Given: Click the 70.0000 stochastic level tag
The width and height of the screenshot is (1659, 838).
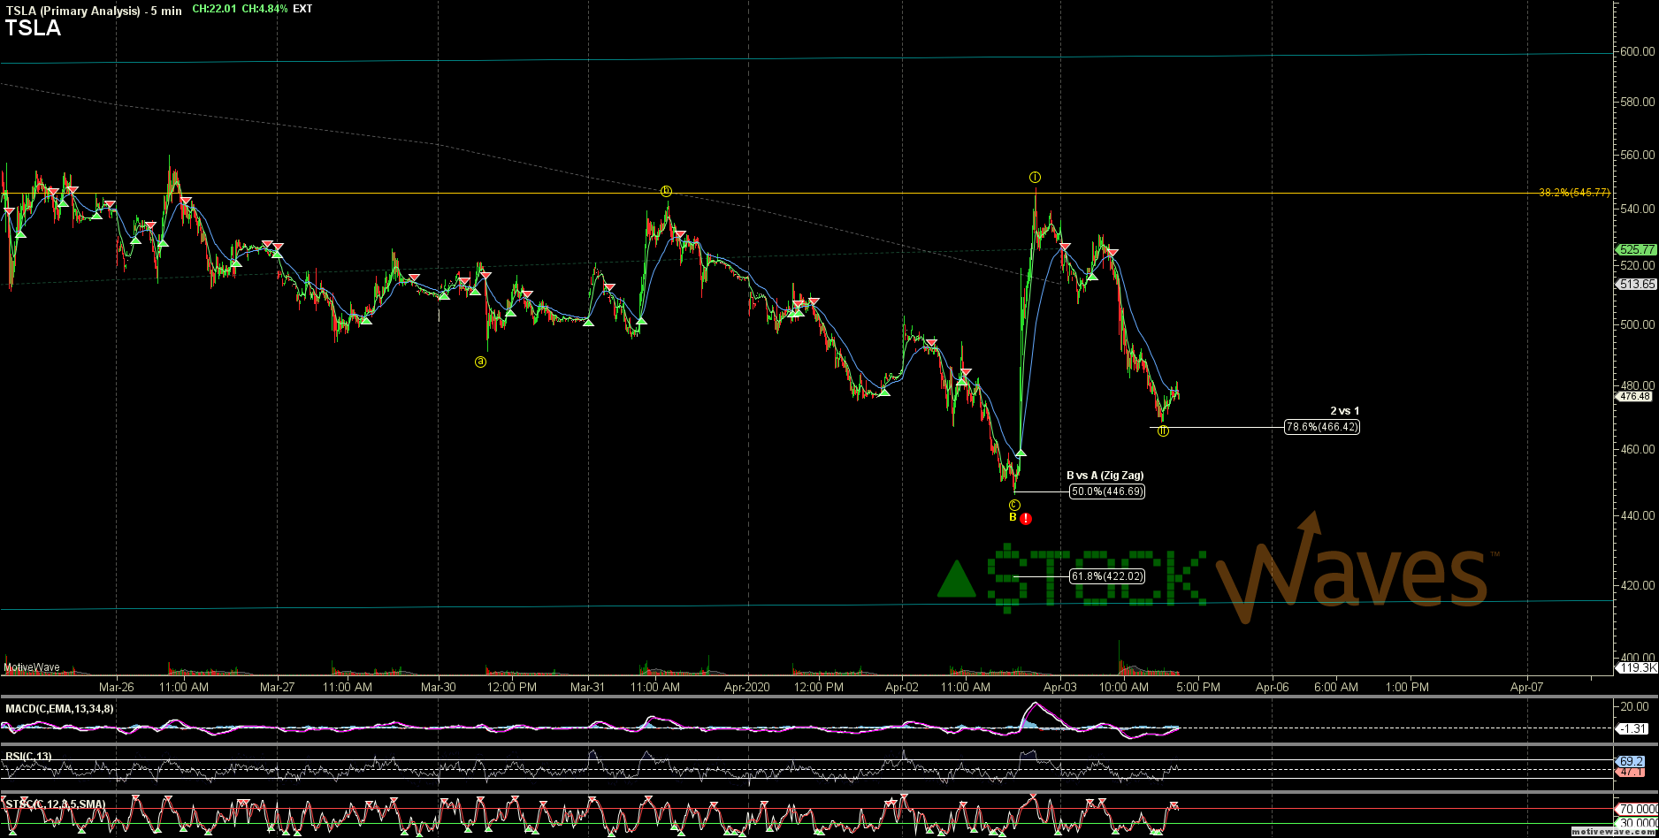Looking at the screenshot, I should pyautogui.click(x=1637, y=809).
